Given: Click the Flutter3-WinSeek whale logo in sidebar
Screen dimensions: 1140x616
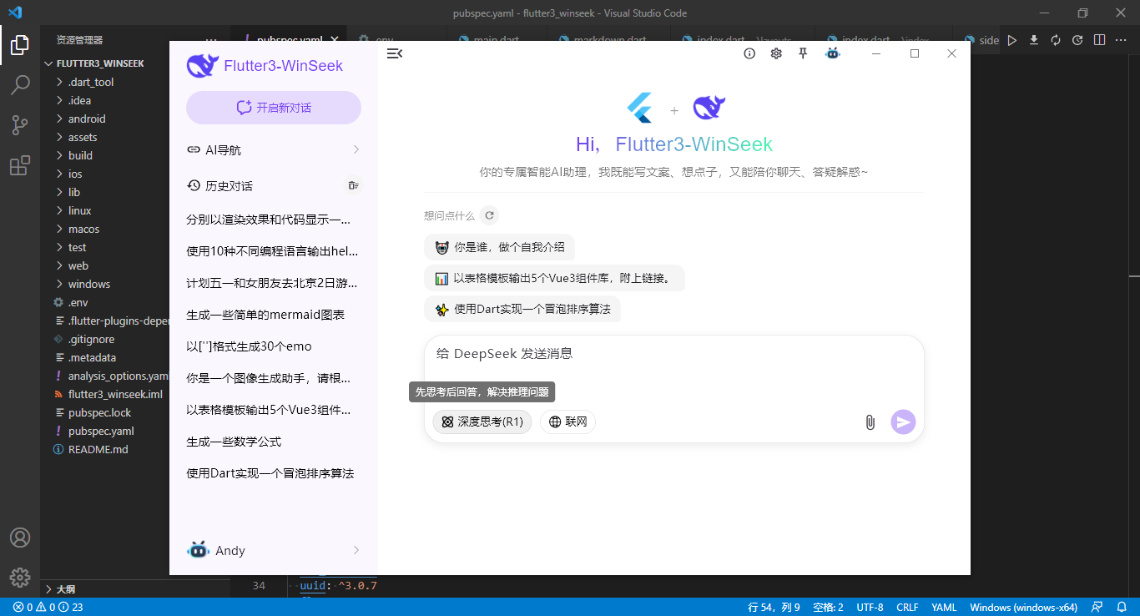Looking at the screenshot, I should [203, 66].
